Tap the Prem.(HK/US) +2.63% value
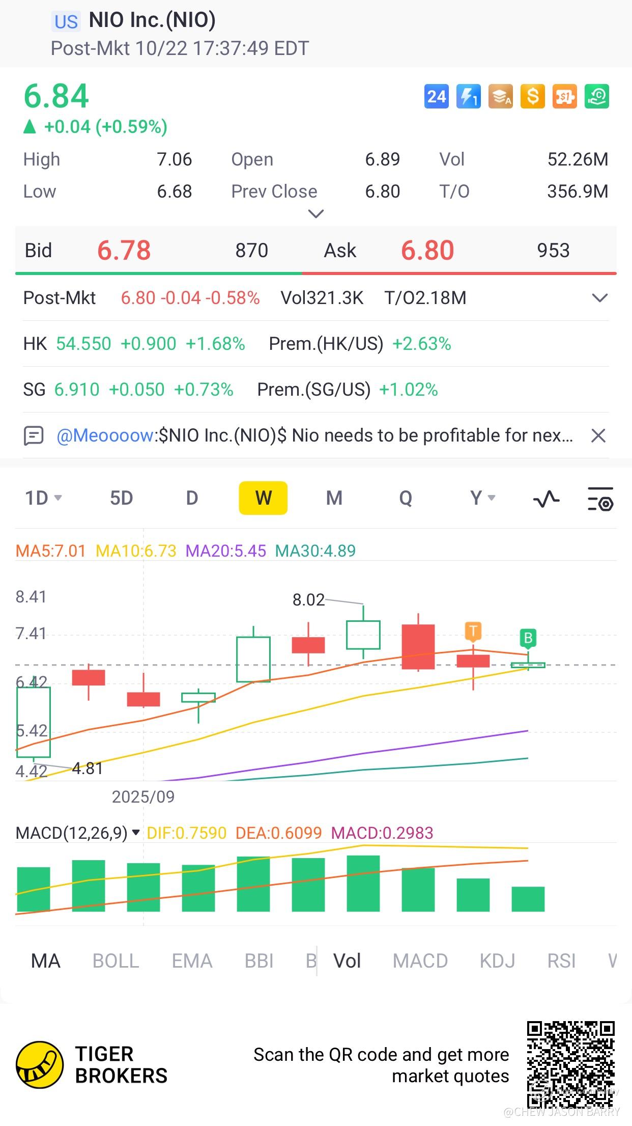The width and height of the screenshot is (632, 1126). point(422,344)
